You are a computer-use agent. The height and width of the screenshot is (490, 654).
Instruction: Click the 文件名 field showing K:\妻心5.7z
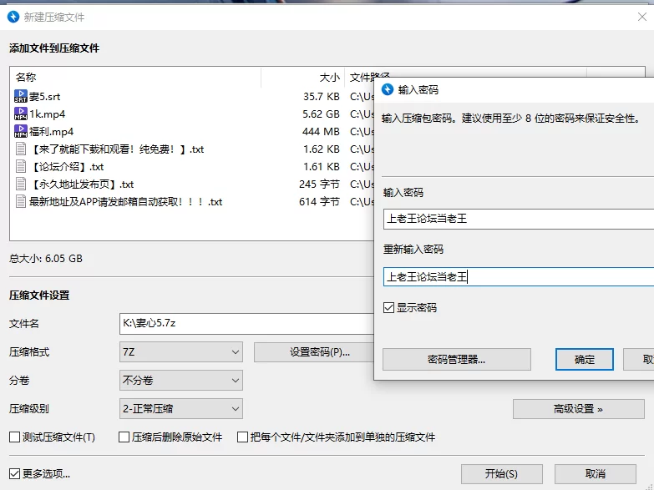tap(246, 324)
